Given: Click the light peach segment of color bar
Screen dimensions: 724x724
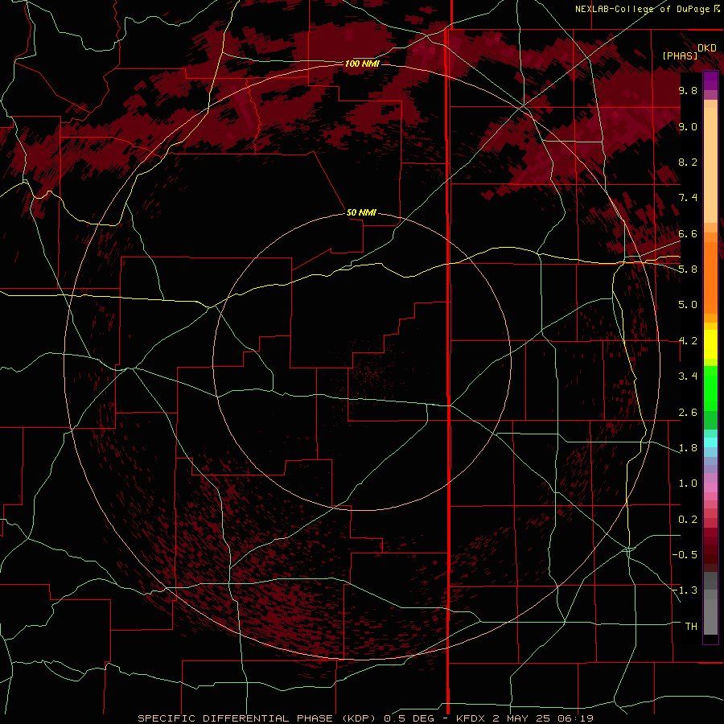Looking at the screenshot, I should tap(710, 167).
